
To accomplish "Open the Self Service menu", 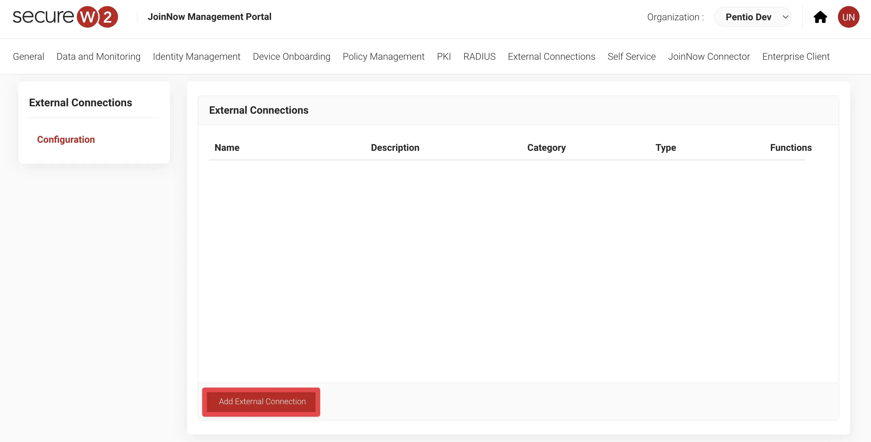I will point(631,56).
